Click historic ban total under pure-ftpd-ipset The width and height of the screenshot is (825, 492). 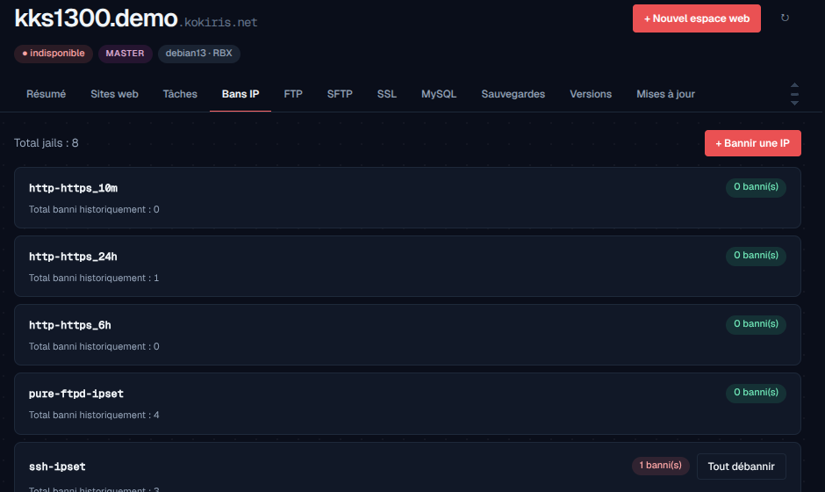94,415
